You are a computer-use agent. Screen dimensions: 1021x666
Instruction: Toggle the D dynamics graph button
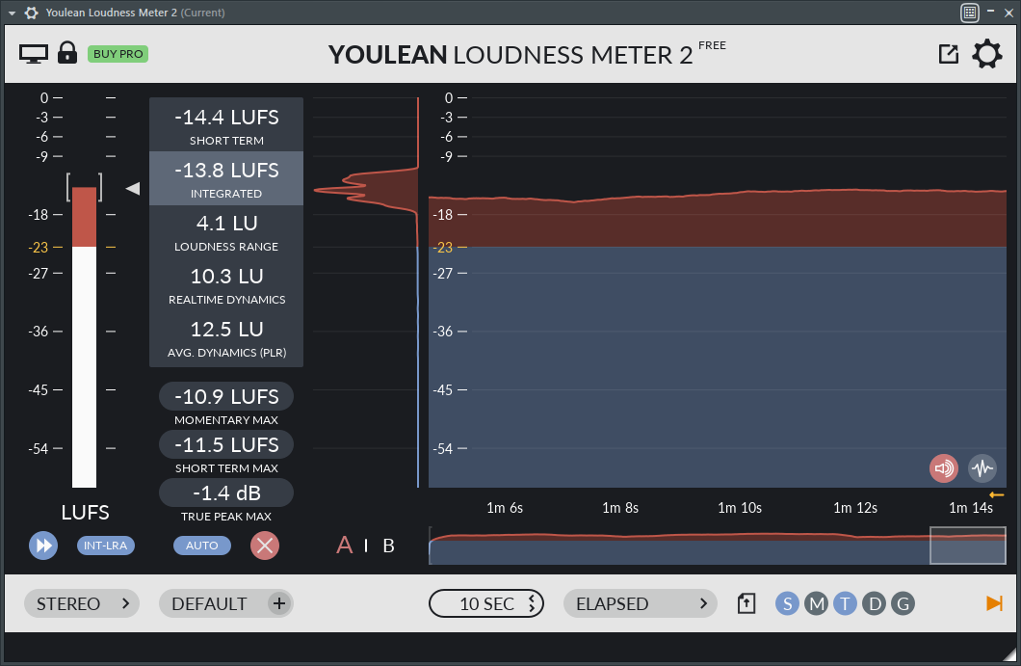point(875,604)
